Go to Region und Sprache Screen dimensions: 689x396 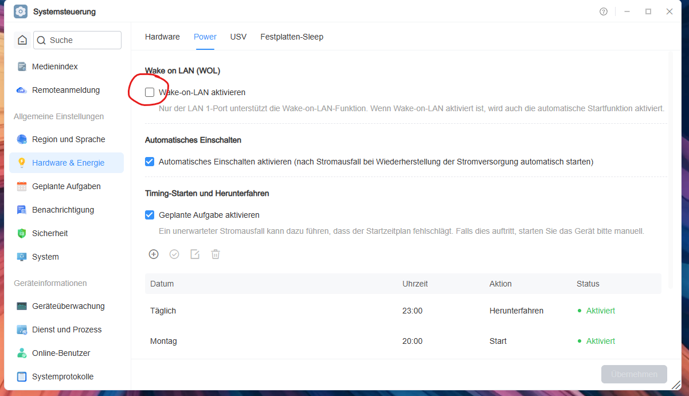(x=66, y=139)
